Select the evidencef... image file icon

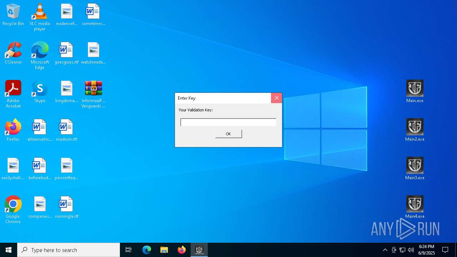click(x=67, y=15)
